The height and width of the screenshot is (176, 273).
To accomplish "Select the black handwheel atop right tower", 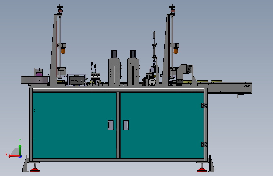I will pyautogui.click(x=172, y=7).
